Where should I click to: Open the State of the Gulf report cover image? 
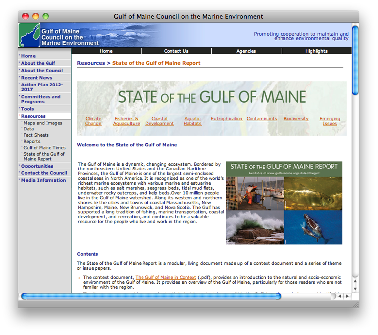pyautogui.click(x=284, y=203)
